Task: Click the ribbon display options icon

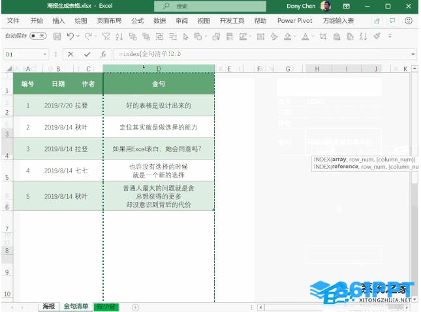Action: [x=347, y=6]
